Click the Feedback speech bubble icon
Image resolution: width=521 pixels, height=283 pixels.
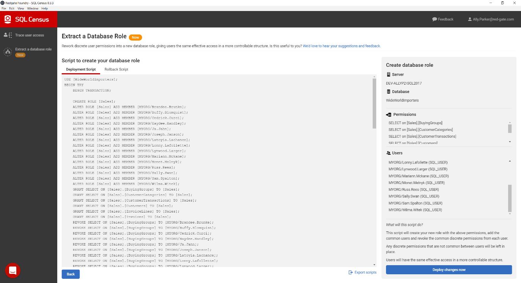point(435,19)
